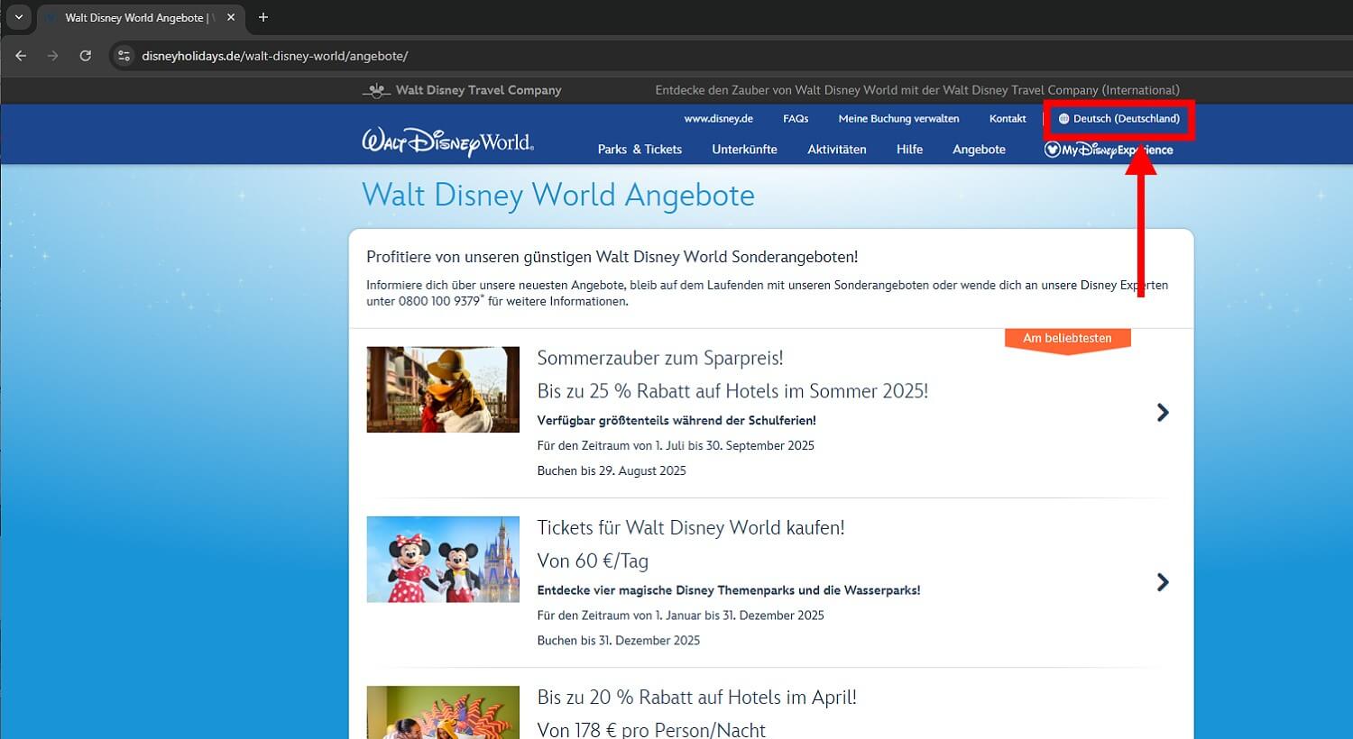Click the Buchen bis 31. Dezember 2025 text
Image resolution: width=1353 pixels, height=739 pixels.
point(619,640)
